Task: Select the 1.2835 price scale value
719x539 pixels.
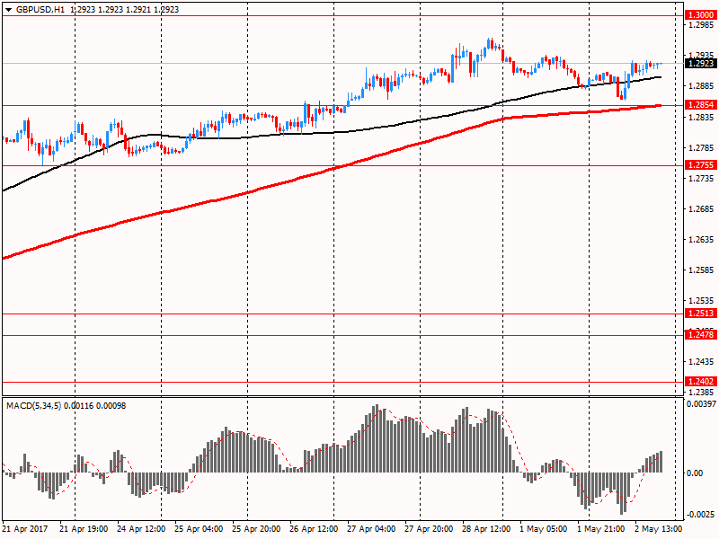Action: [x=702, y=118]
